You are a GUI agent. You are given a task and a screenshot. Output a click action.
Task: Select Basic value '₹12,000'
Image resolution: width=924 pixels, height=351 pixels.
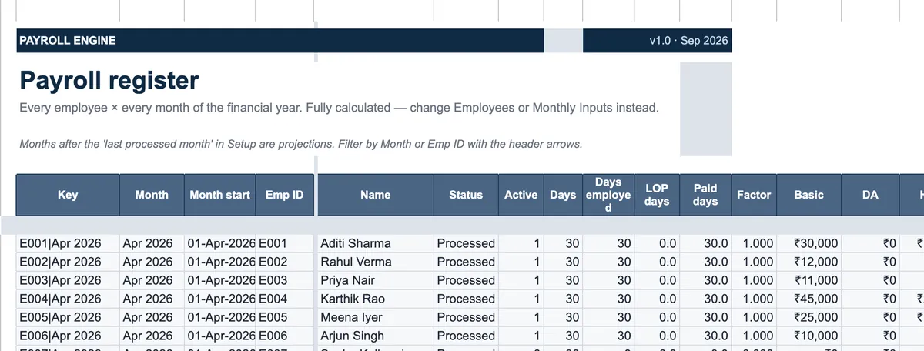pos(809,262)
